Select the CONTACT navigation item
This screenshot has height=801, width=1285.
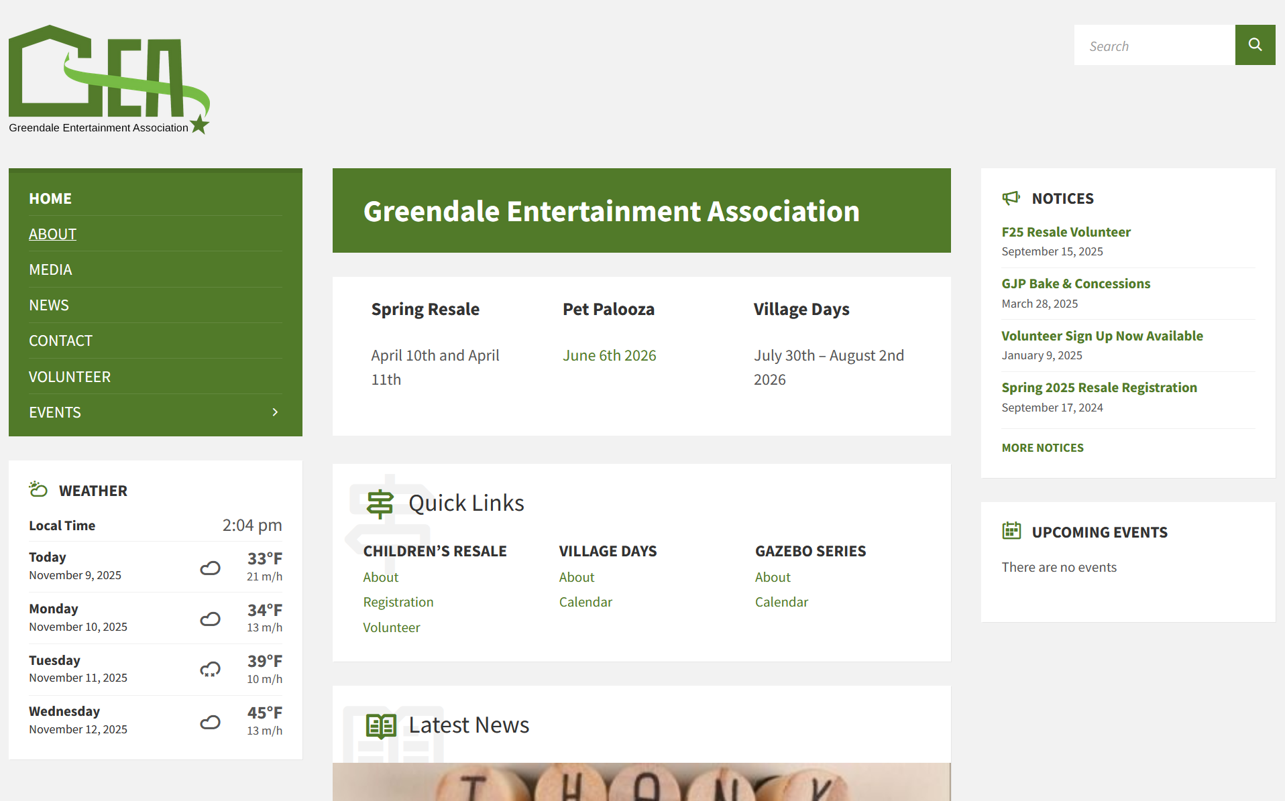click(x=60, y=341)
